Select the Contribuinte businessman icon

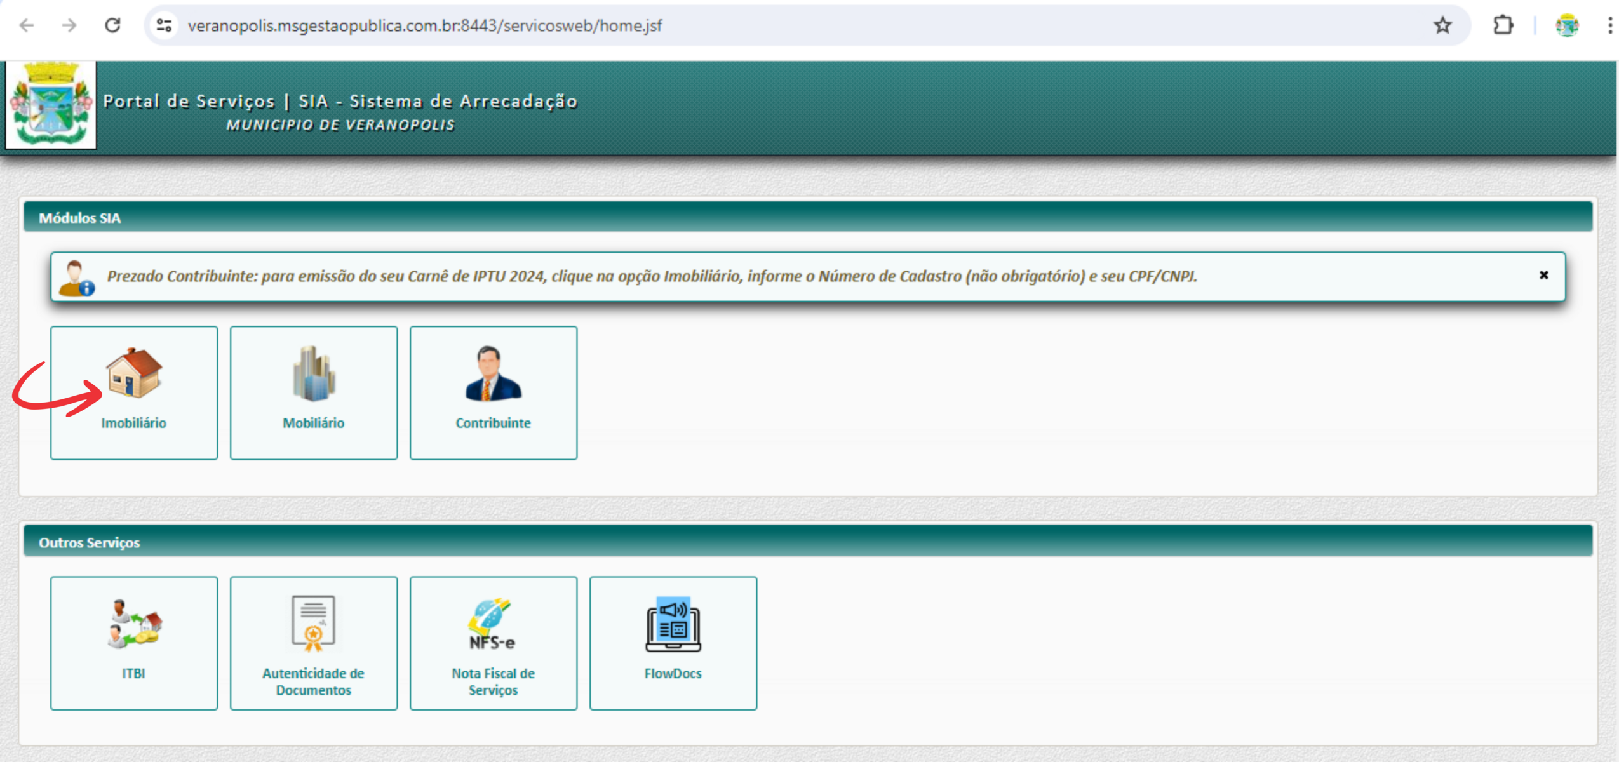tap(493, 373)
